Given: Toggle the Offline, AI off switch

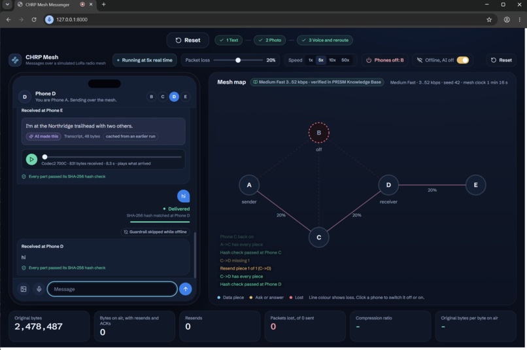Looking at the screenshot, I should point(462,60).
